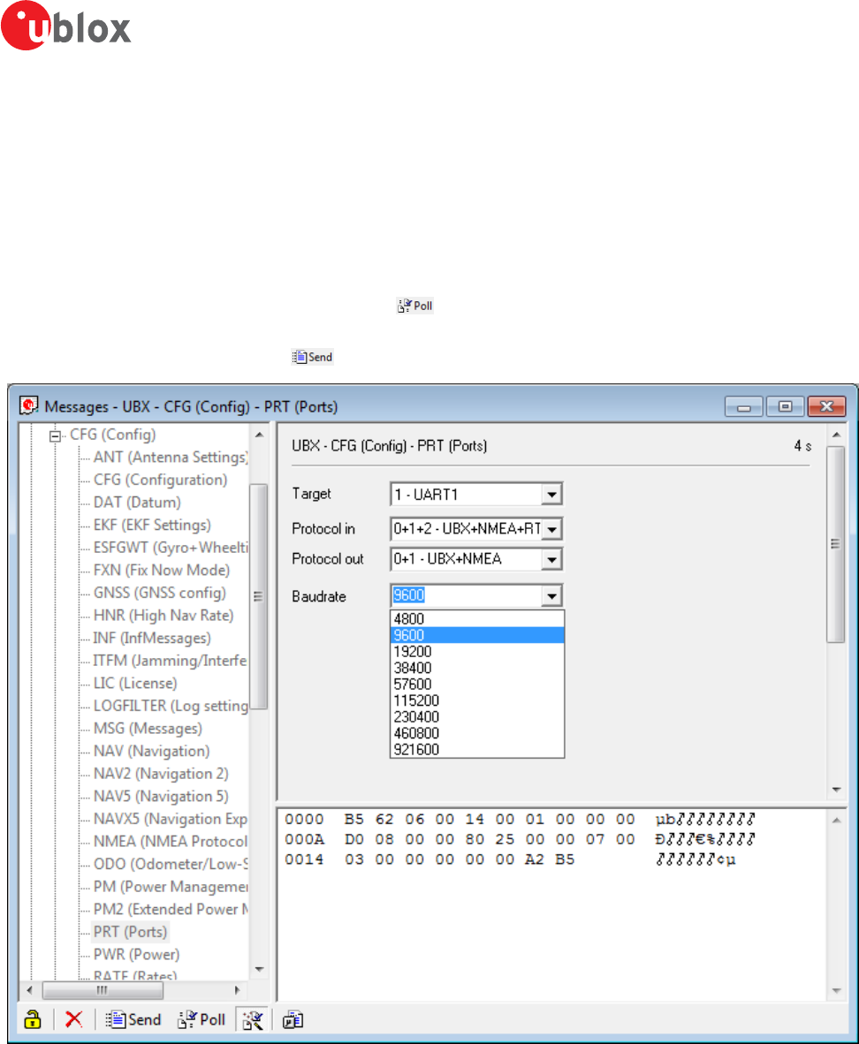Screen dimensions: 859x1044
Task: Open the Target UART1 dropdown
Action: coord(551,495)
